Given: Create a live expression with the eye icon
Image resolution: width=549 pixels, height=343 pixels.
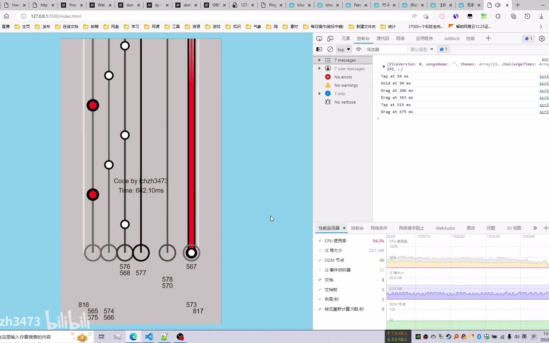Looking at the screenshot, I should [x=358, y=50].
